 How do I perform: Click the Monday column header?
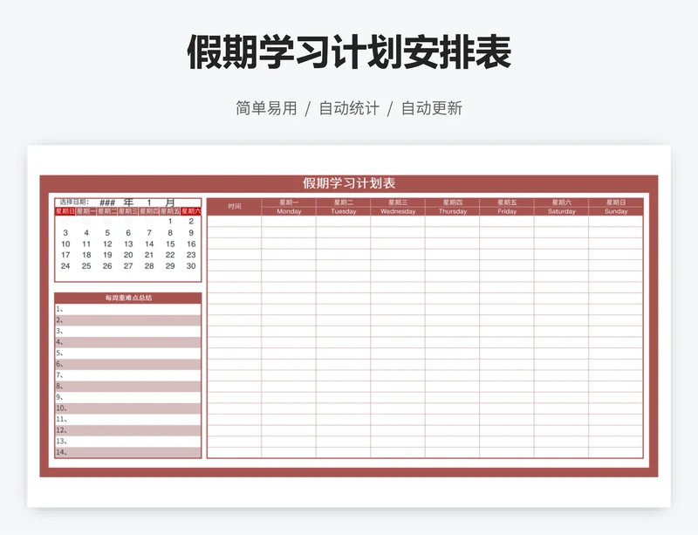coord(289,211)
